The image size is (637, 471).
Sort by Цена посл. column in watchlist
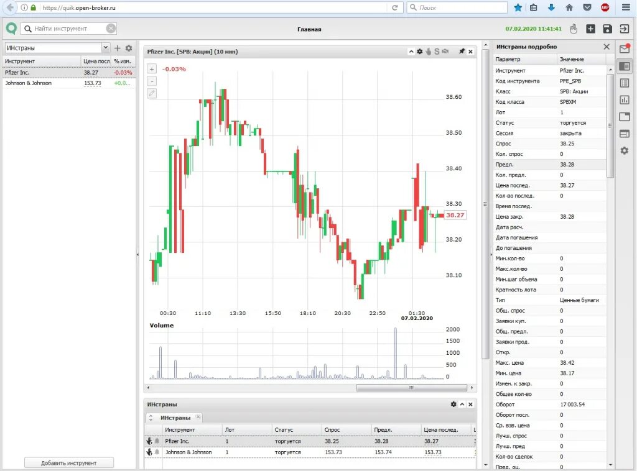coord(96,61)
